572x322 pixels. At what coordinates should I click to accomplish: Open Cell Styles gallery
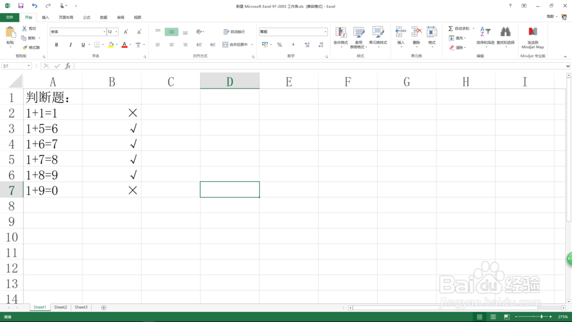378,37
